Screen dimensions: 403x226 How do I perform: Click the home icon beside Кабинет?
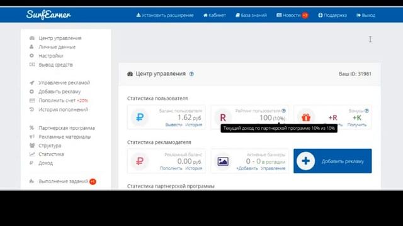pos(205,15)
